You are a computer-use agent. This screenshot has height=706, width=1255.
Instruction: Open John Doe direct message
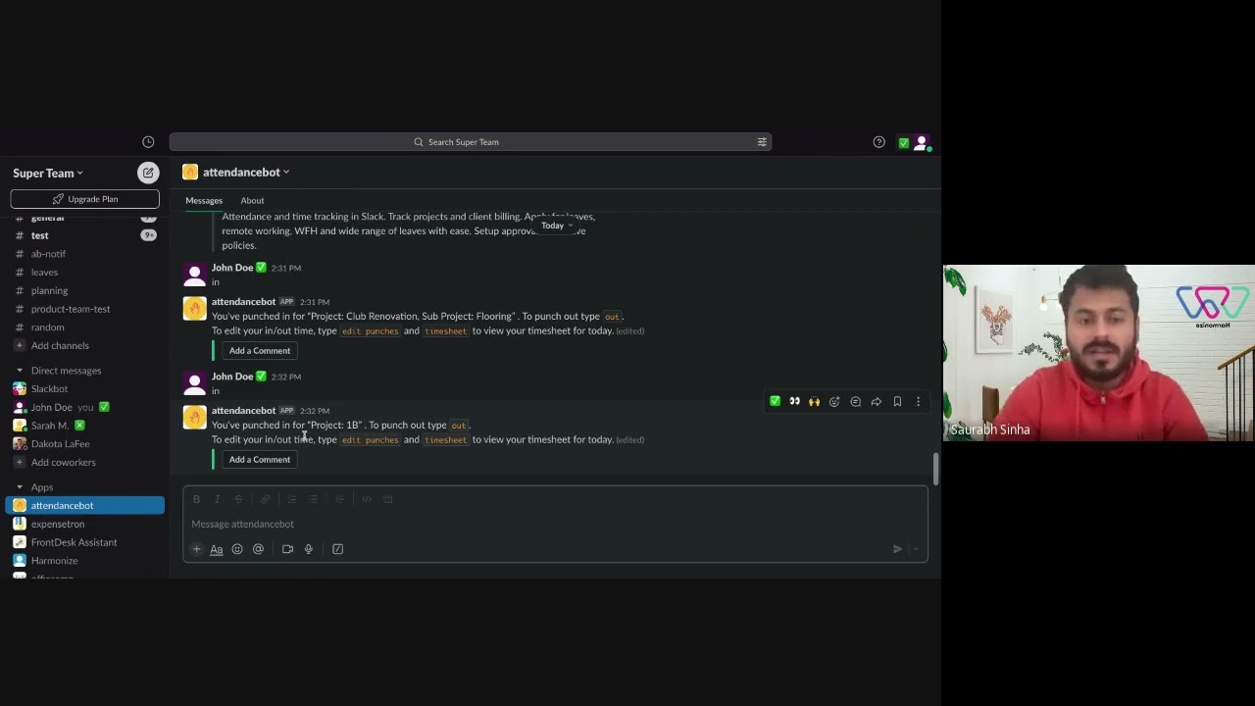tap(85, 407)
